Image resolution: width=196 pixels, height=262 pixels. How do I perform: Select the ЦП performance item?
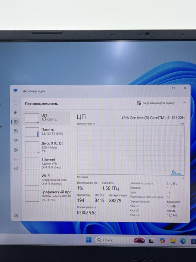[46, 118]
